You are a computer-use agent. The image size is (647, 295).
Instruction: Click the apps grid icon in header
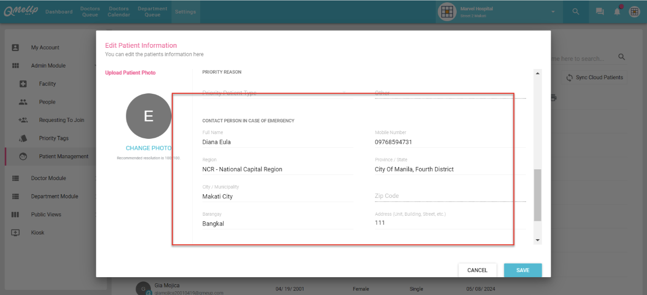point(634,12)
